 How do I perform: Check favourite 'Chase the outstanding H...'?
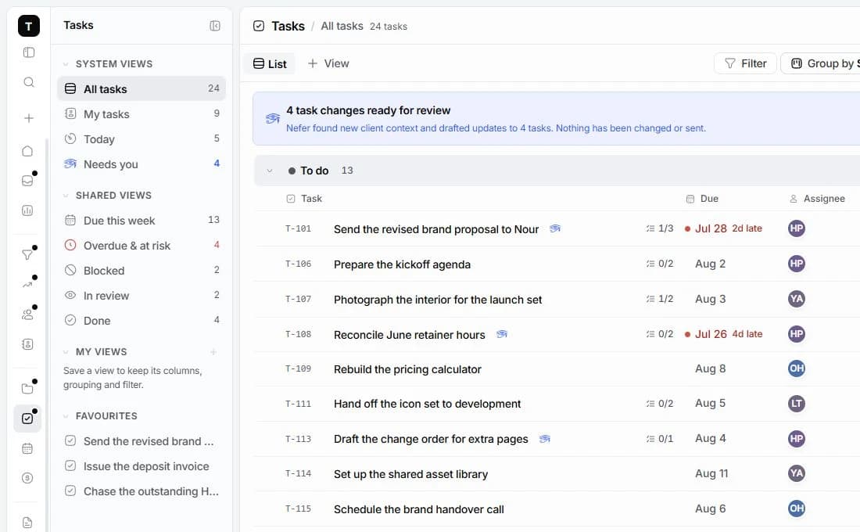coord(70,491)
